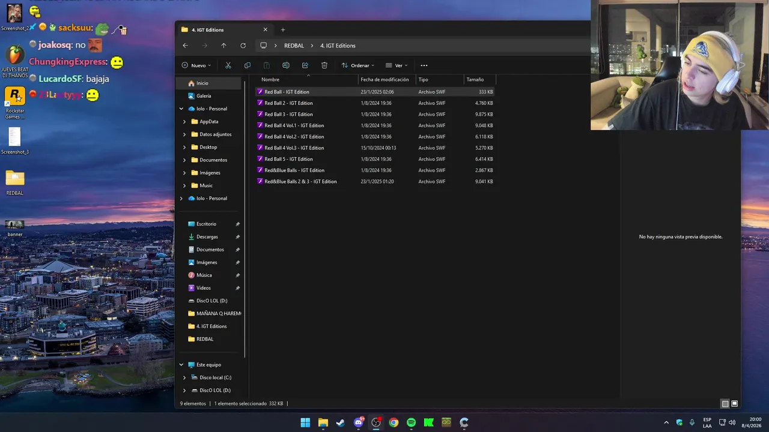This screenshot has width=769, height=432.
Task: Select Screenshot_3 file on the desktop
Action: tap(15, 141)
